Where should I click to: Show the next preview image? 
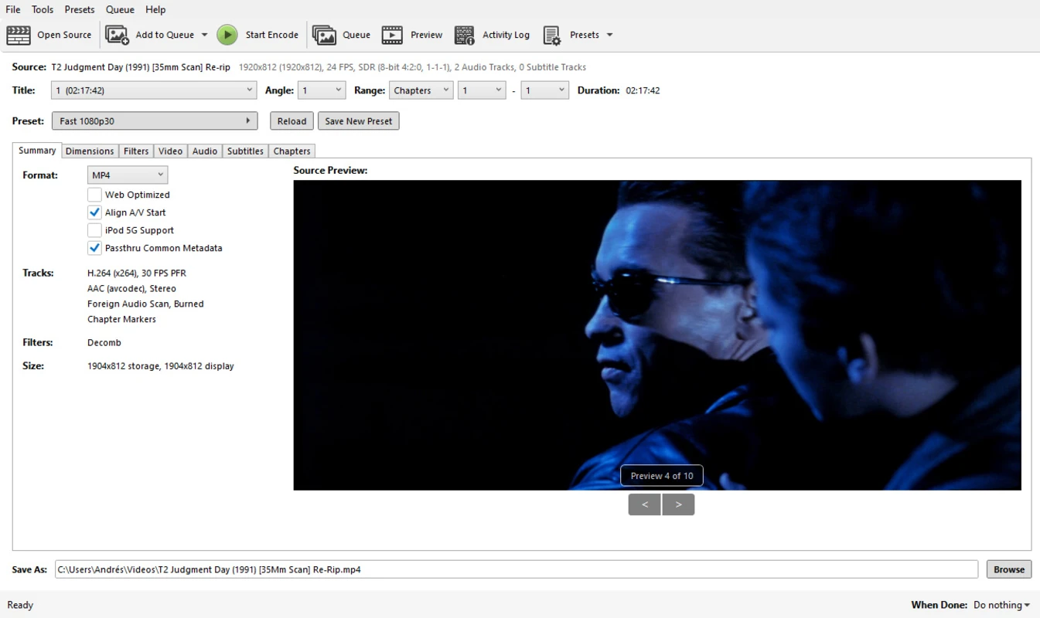(x=678, y=504)
